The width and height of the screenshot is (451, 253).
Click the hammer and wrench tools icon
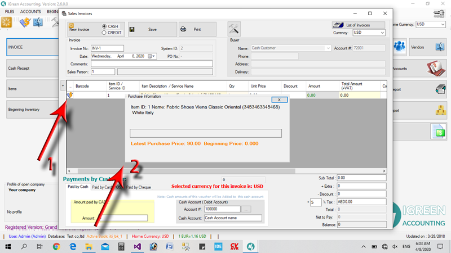234,29
